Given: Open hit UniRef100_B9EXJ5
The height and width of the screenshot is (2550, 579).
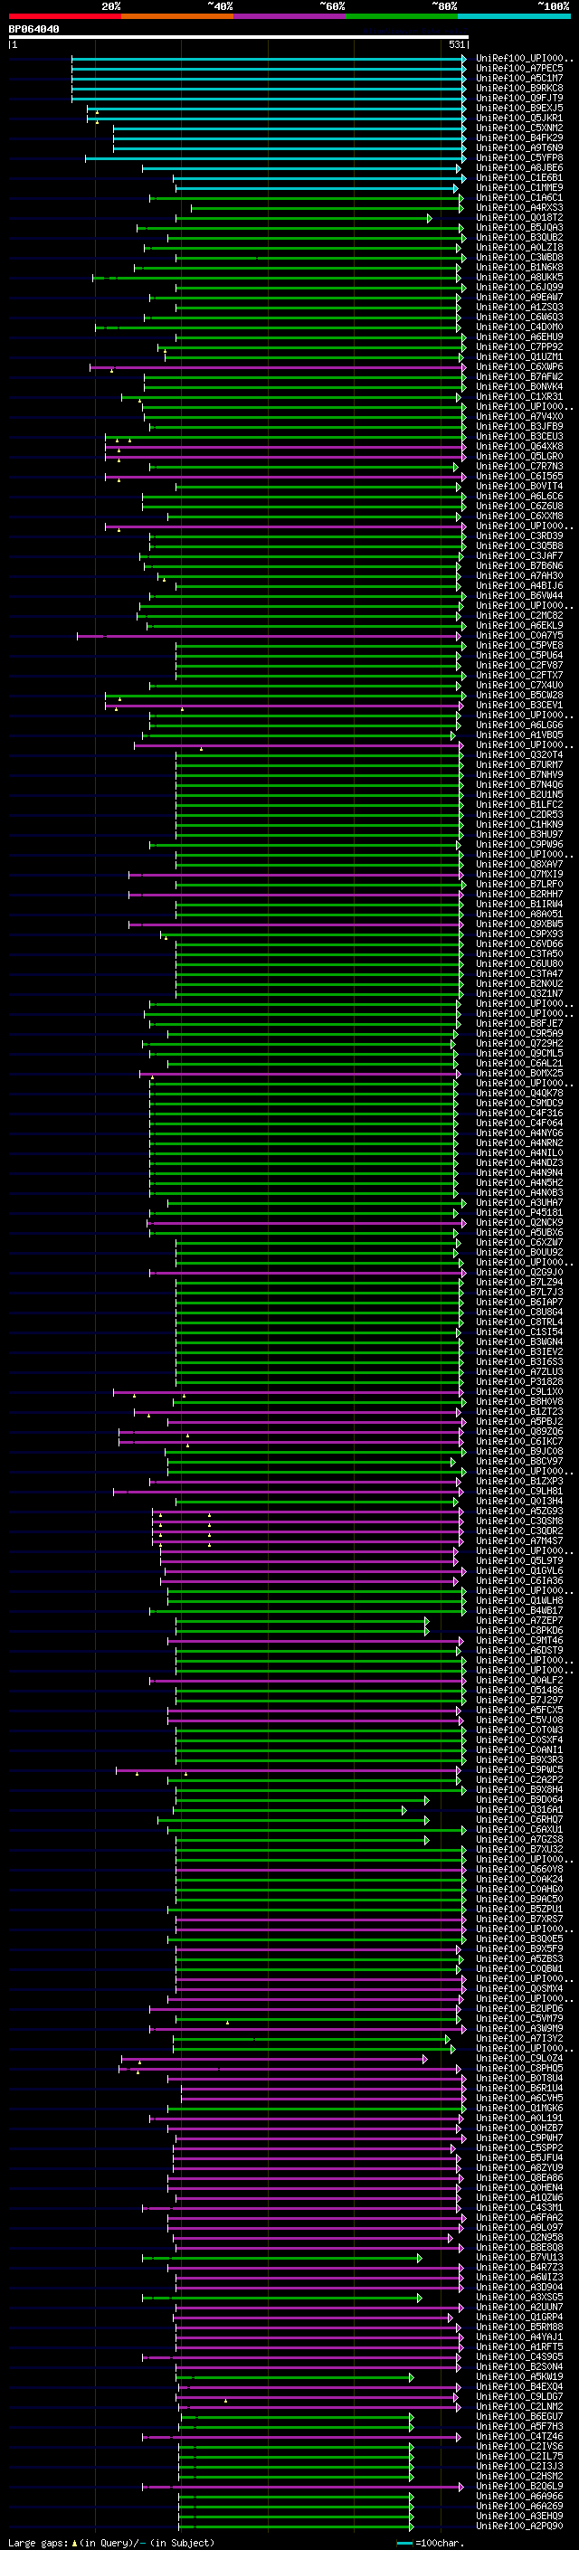Looking at the screenshot, I should click(519, 108).
